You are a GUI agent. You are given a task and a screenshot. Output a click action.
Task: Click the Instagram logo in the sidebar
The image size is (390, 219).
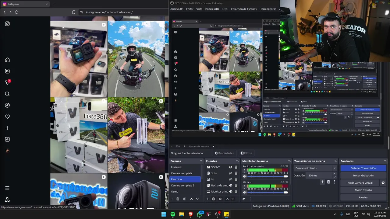point(7,24)
